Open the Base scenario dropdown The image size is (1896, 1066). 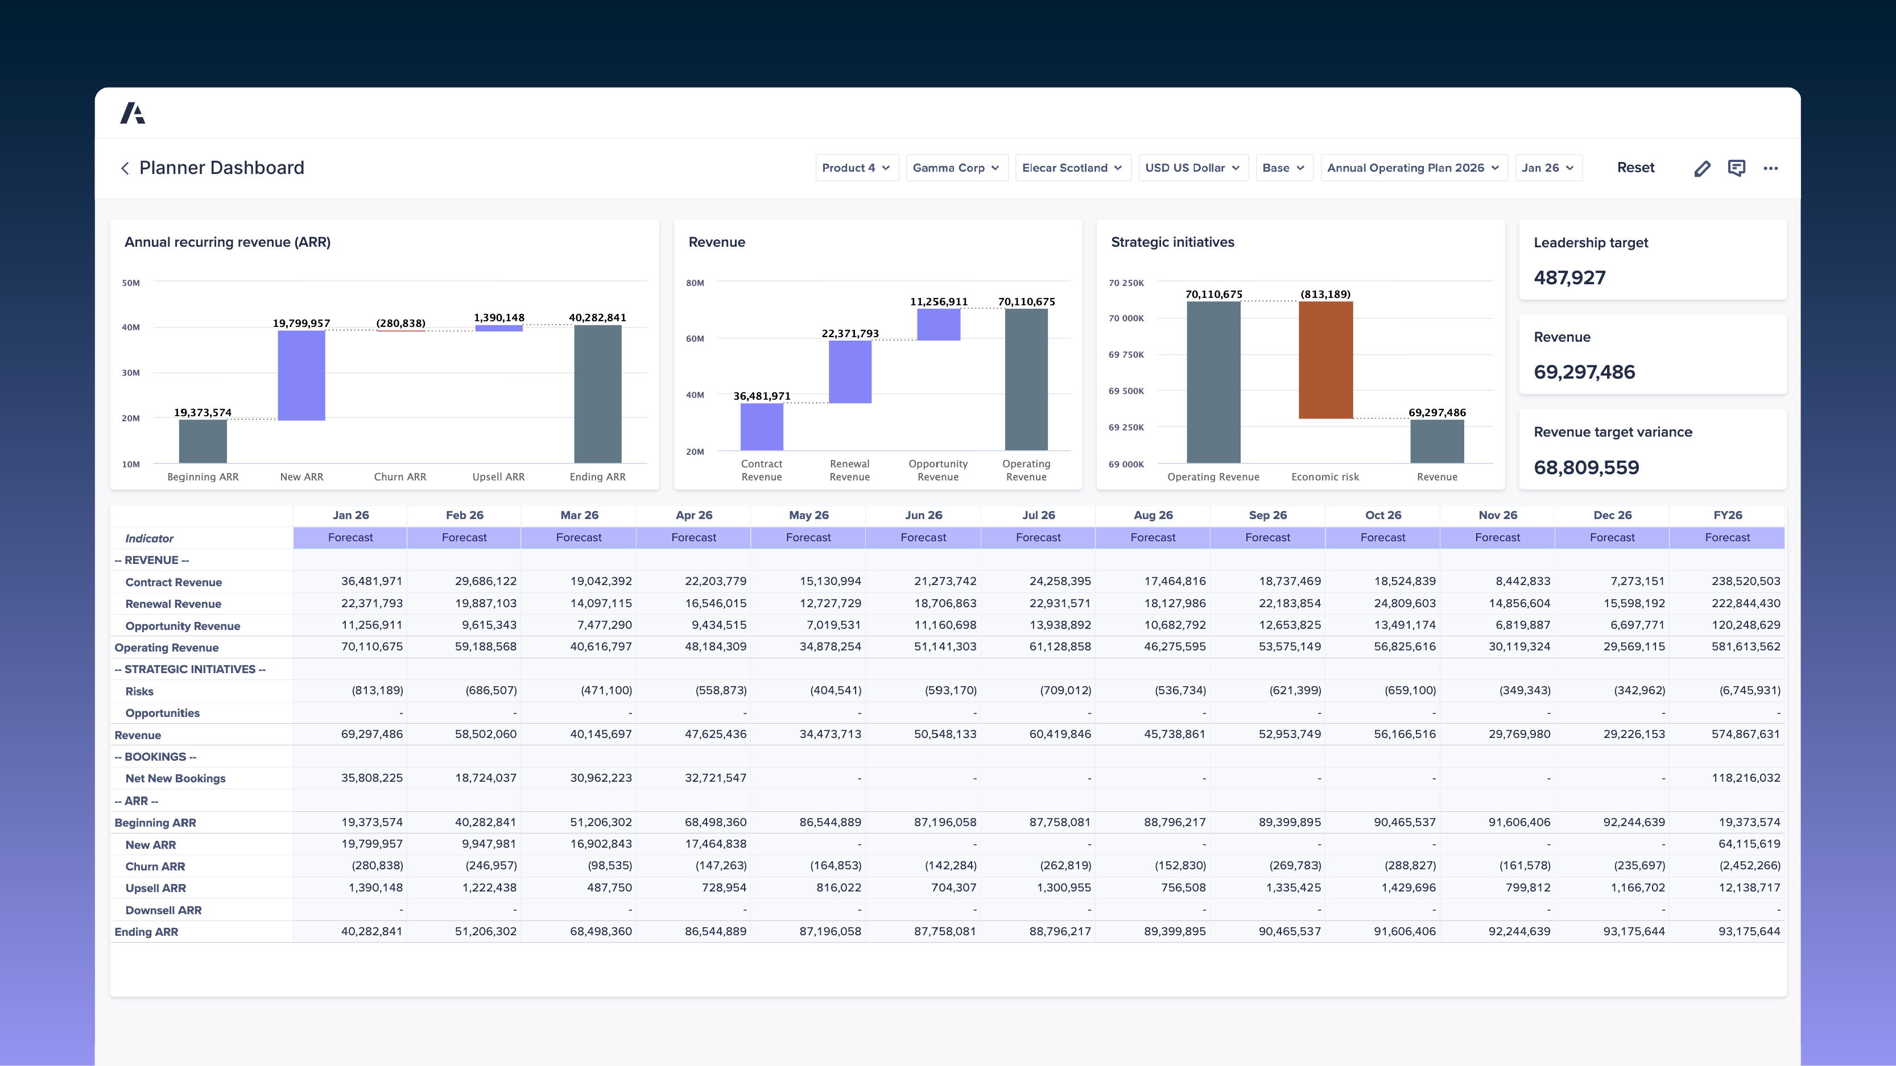click(1284, 168)
